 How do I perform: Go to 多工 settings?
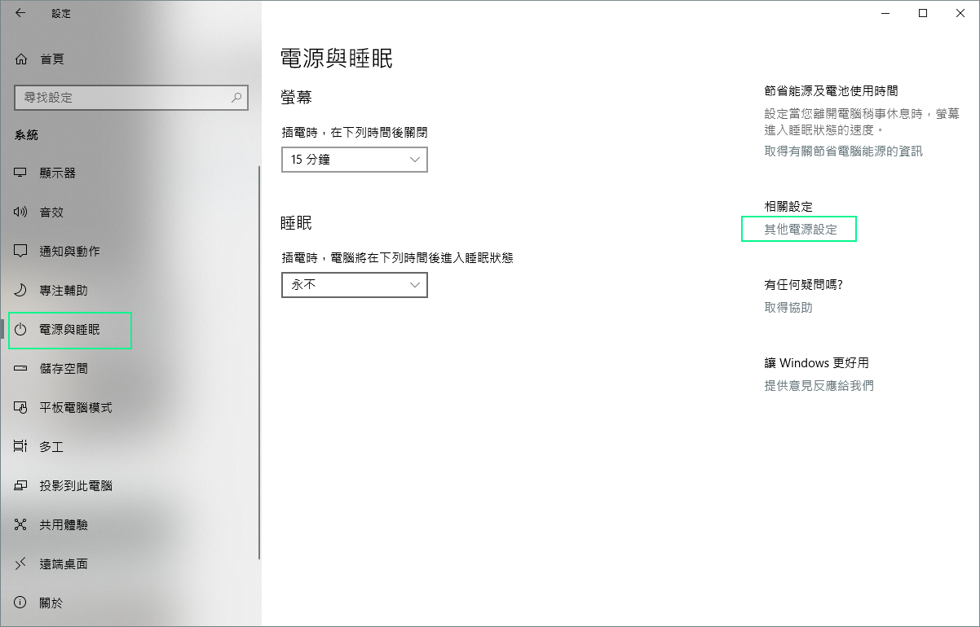pos(51,447)
